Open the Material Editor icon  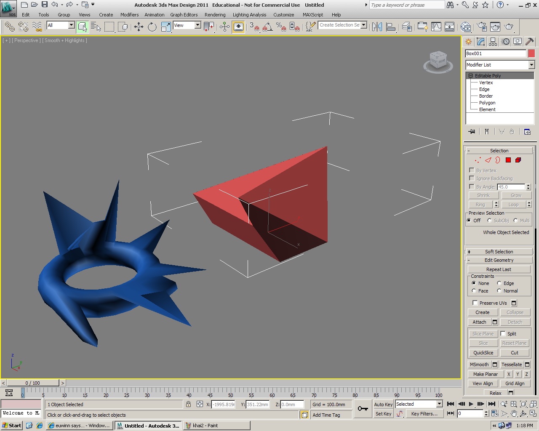(466, 27)
